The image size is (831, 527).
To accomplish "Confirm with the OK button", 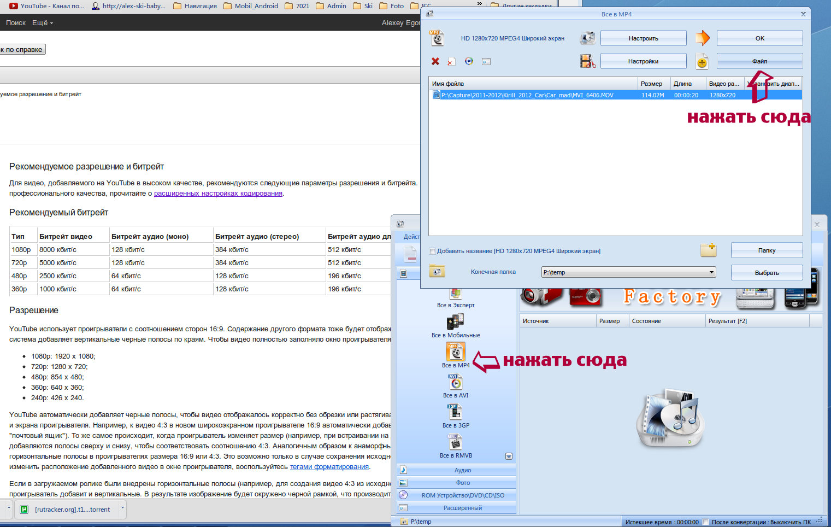I will (759, 38).
